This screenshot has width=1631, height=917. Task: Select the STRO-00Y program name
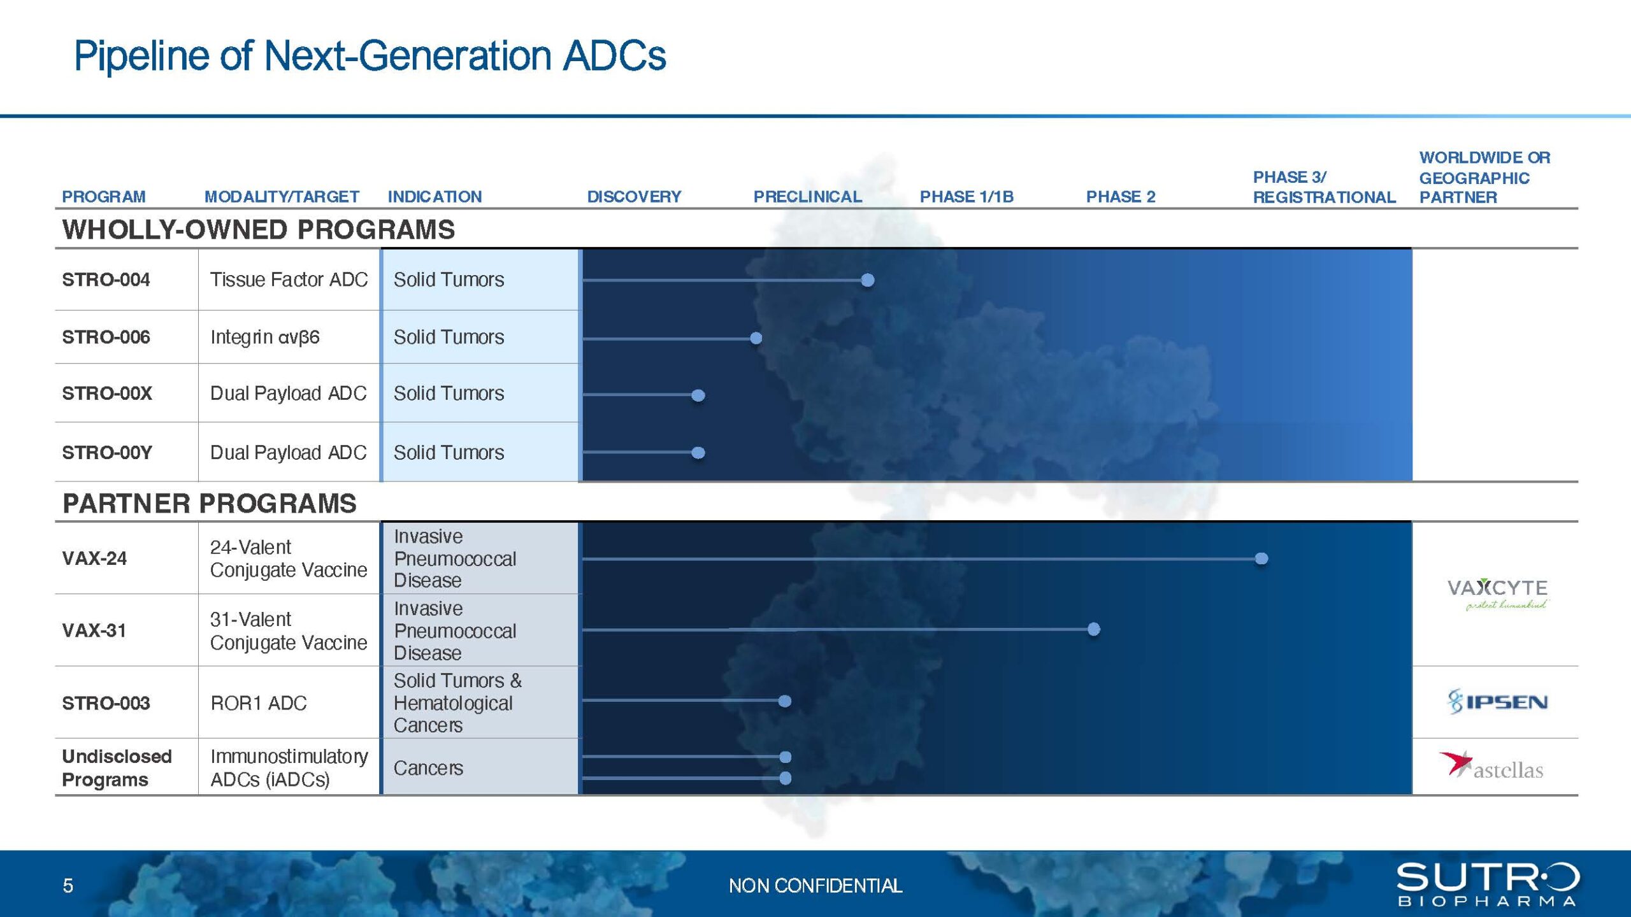pos(107,453)
